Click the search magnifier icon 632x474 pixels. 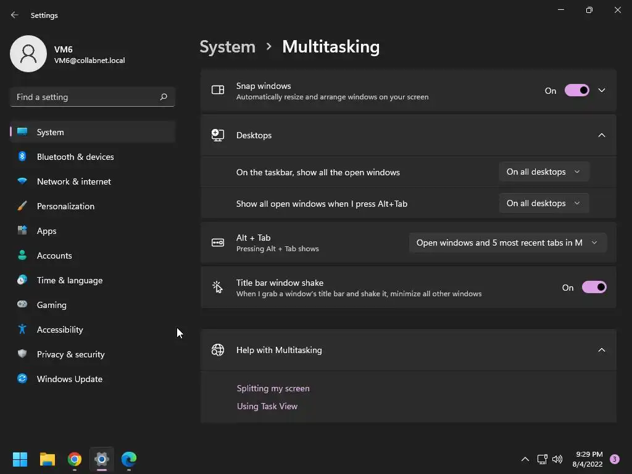click(x=164, y=97)
